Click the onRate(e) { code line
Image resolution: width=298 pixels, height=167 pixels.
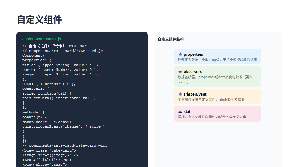[34, 117]
